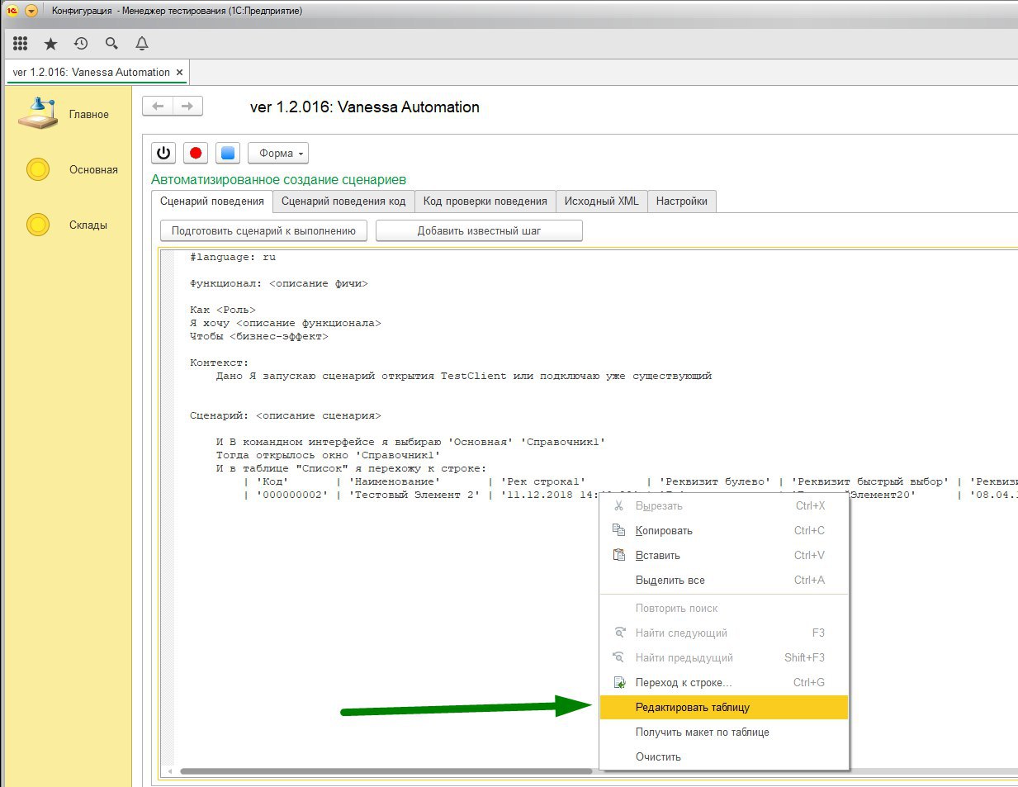Click the 'Автоматизированное создание сценариев' heading
Screen dimensions: 1018x787
279,180
